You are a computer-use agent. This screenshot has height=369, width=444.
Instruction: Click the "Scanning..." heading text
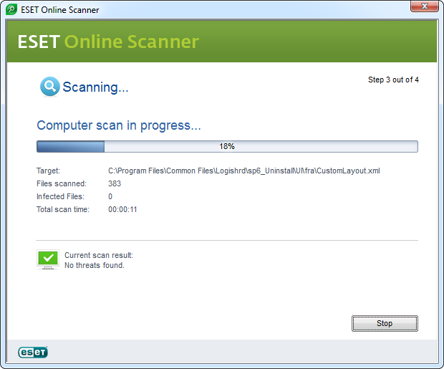(x=95, y=87)
